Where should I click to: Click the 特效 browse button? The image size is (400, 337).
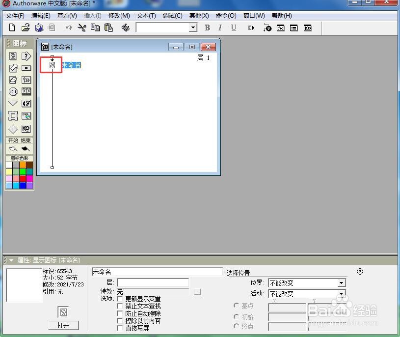point(197,292)
